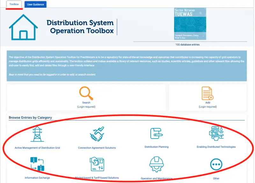This screenshot has height=183, width=255.
Task: Switch to the User Guidance tab
Action: click(35, 4)
